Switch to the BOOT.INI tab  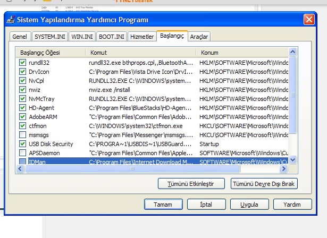click(x=111, y=37)
